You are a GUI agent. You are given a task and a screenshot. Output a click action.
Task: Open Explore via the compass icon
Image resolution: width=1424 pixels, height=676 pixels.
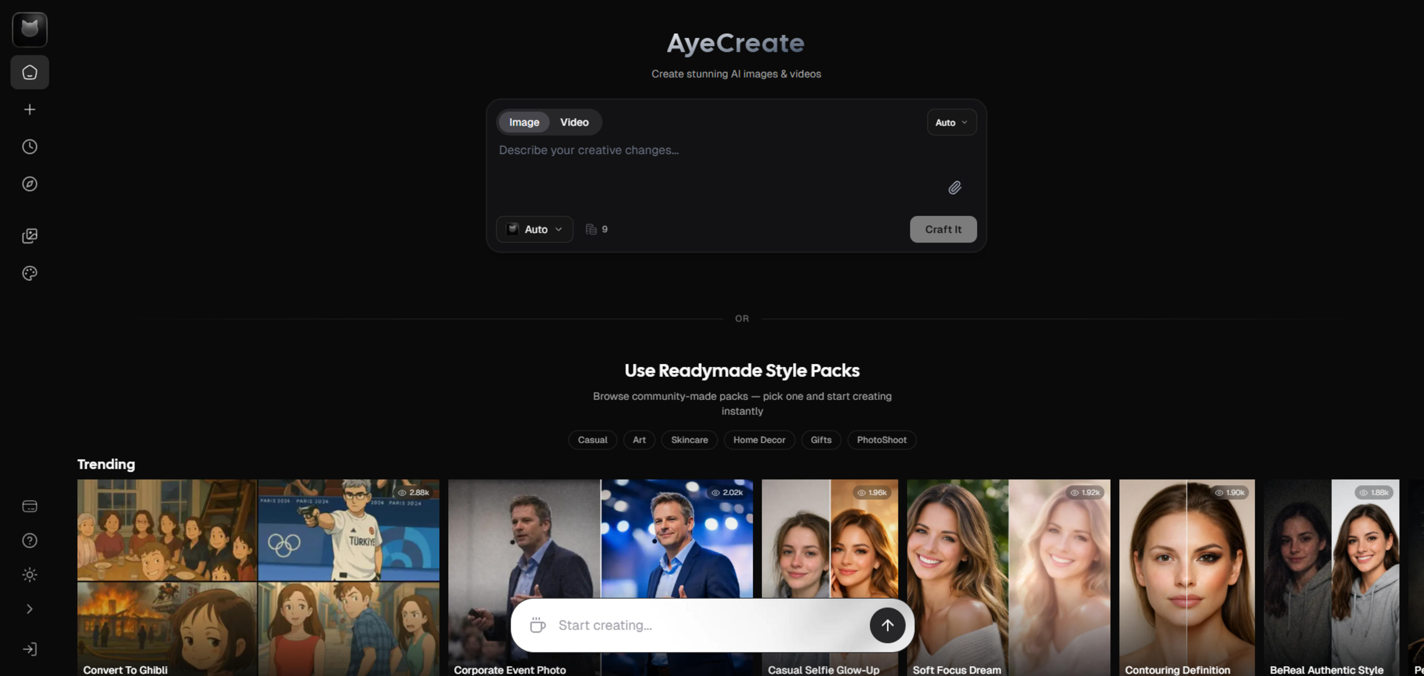point(30,184)
